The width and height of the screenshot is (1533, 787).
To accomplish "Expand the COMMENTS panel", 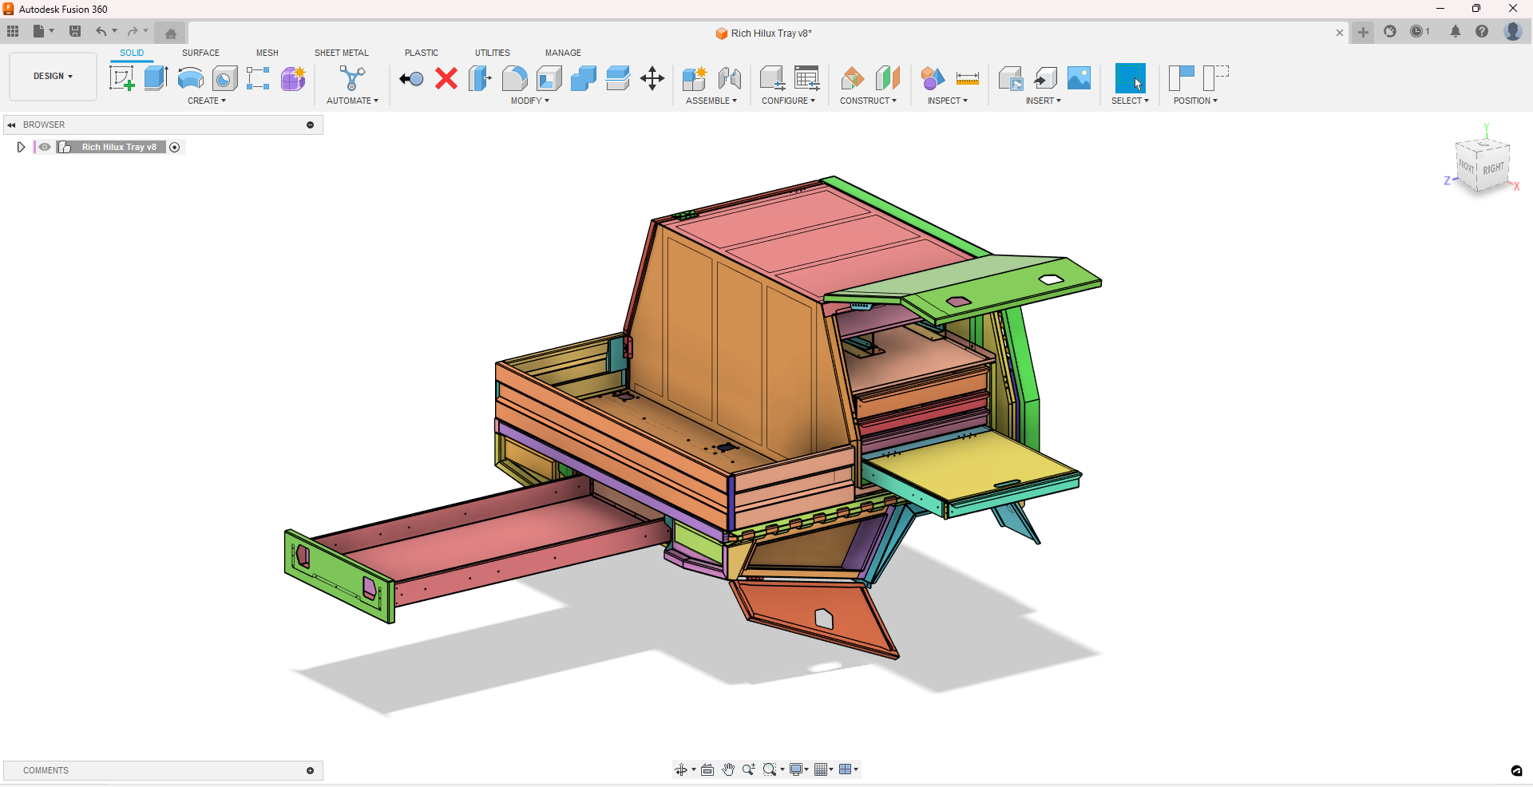I will (x=310, y=770).
